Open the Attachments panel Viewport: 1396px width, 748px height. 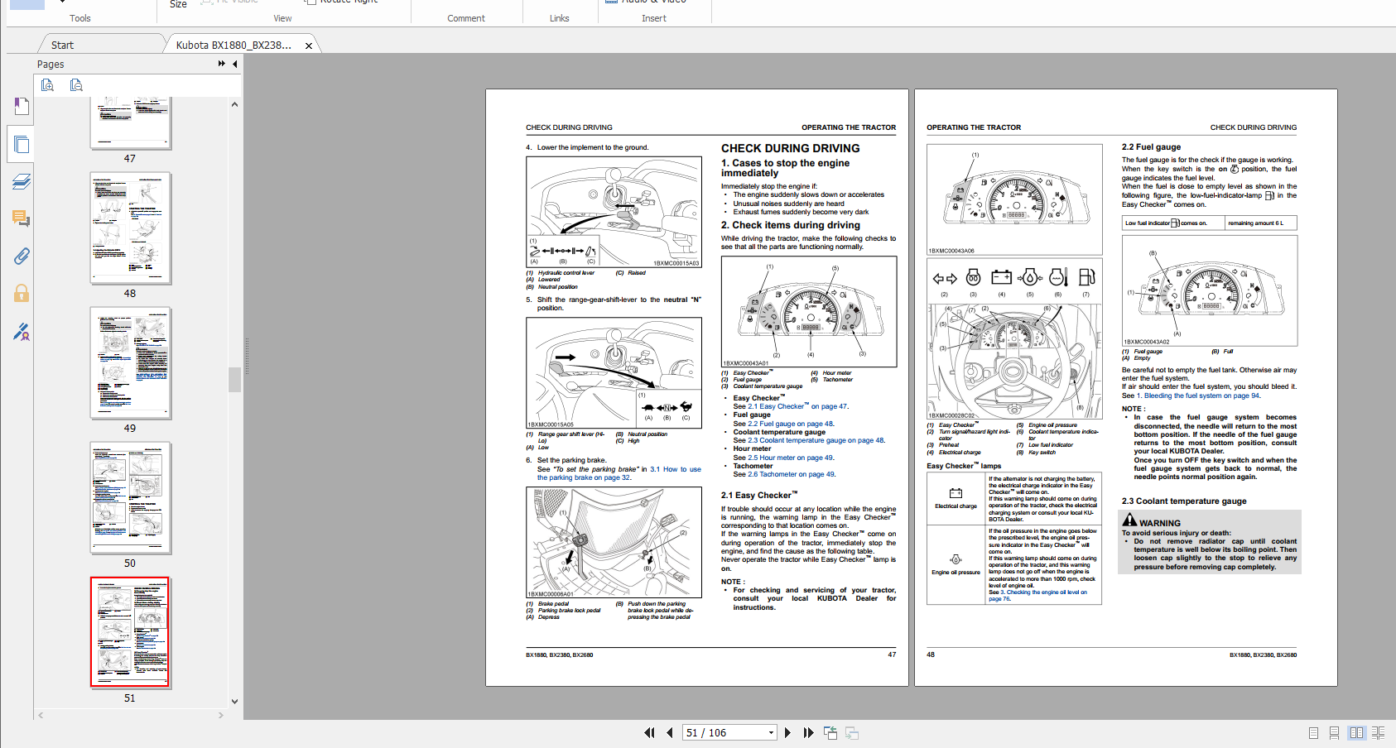click(x=21, y=257)
